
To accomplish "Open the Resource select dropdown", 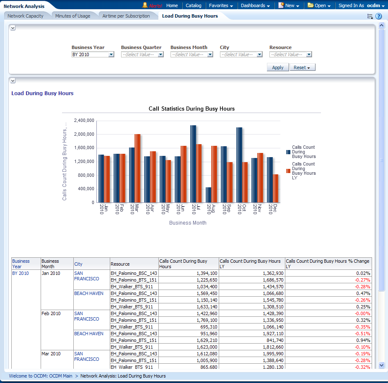I will tap(309, 54).
